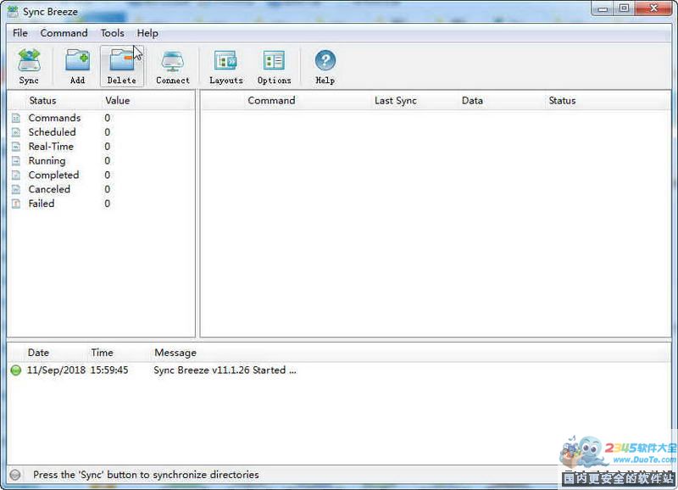678x490 pixels.
Task: Click the 15:59:45 log time
Action: pyautogui.click(x=109, y=370)
